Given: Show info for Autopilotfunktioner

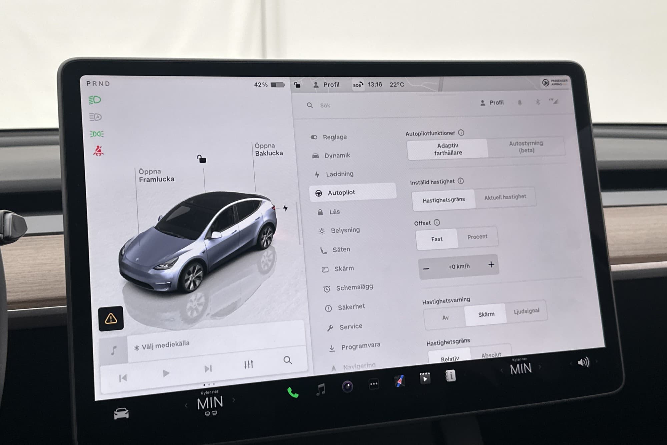Looking at the screenshot, I should coord(461,133).
